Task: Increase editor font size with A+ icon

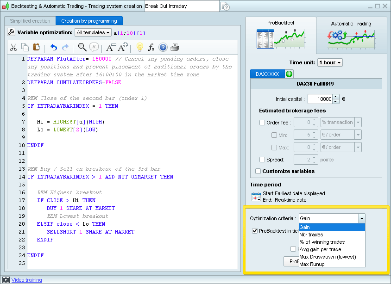Action: (x=122, y=48)
